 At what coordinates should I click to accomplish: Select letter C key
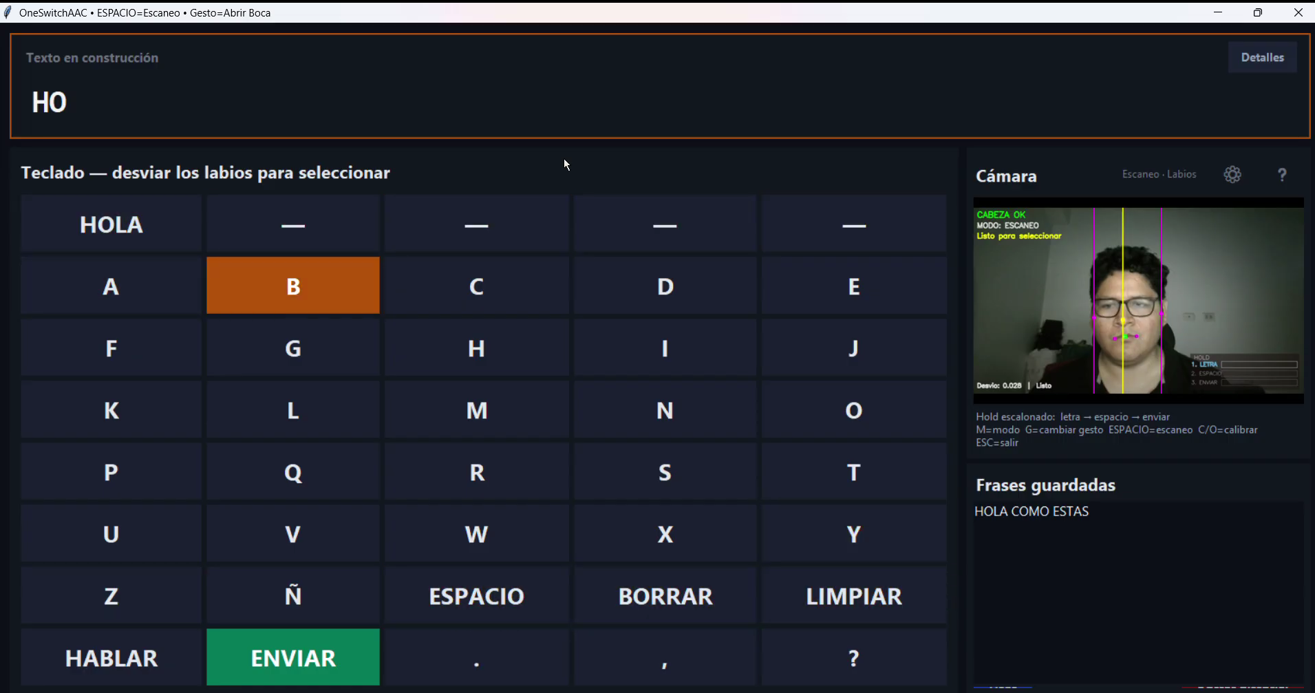coord(477,286)
